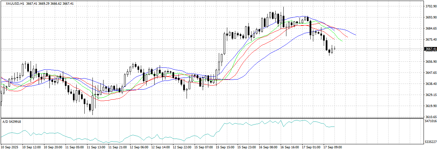Click the 11 Sep 21:00 time label
Viewport: 437px width, 151px height.
tap(117, 147)
